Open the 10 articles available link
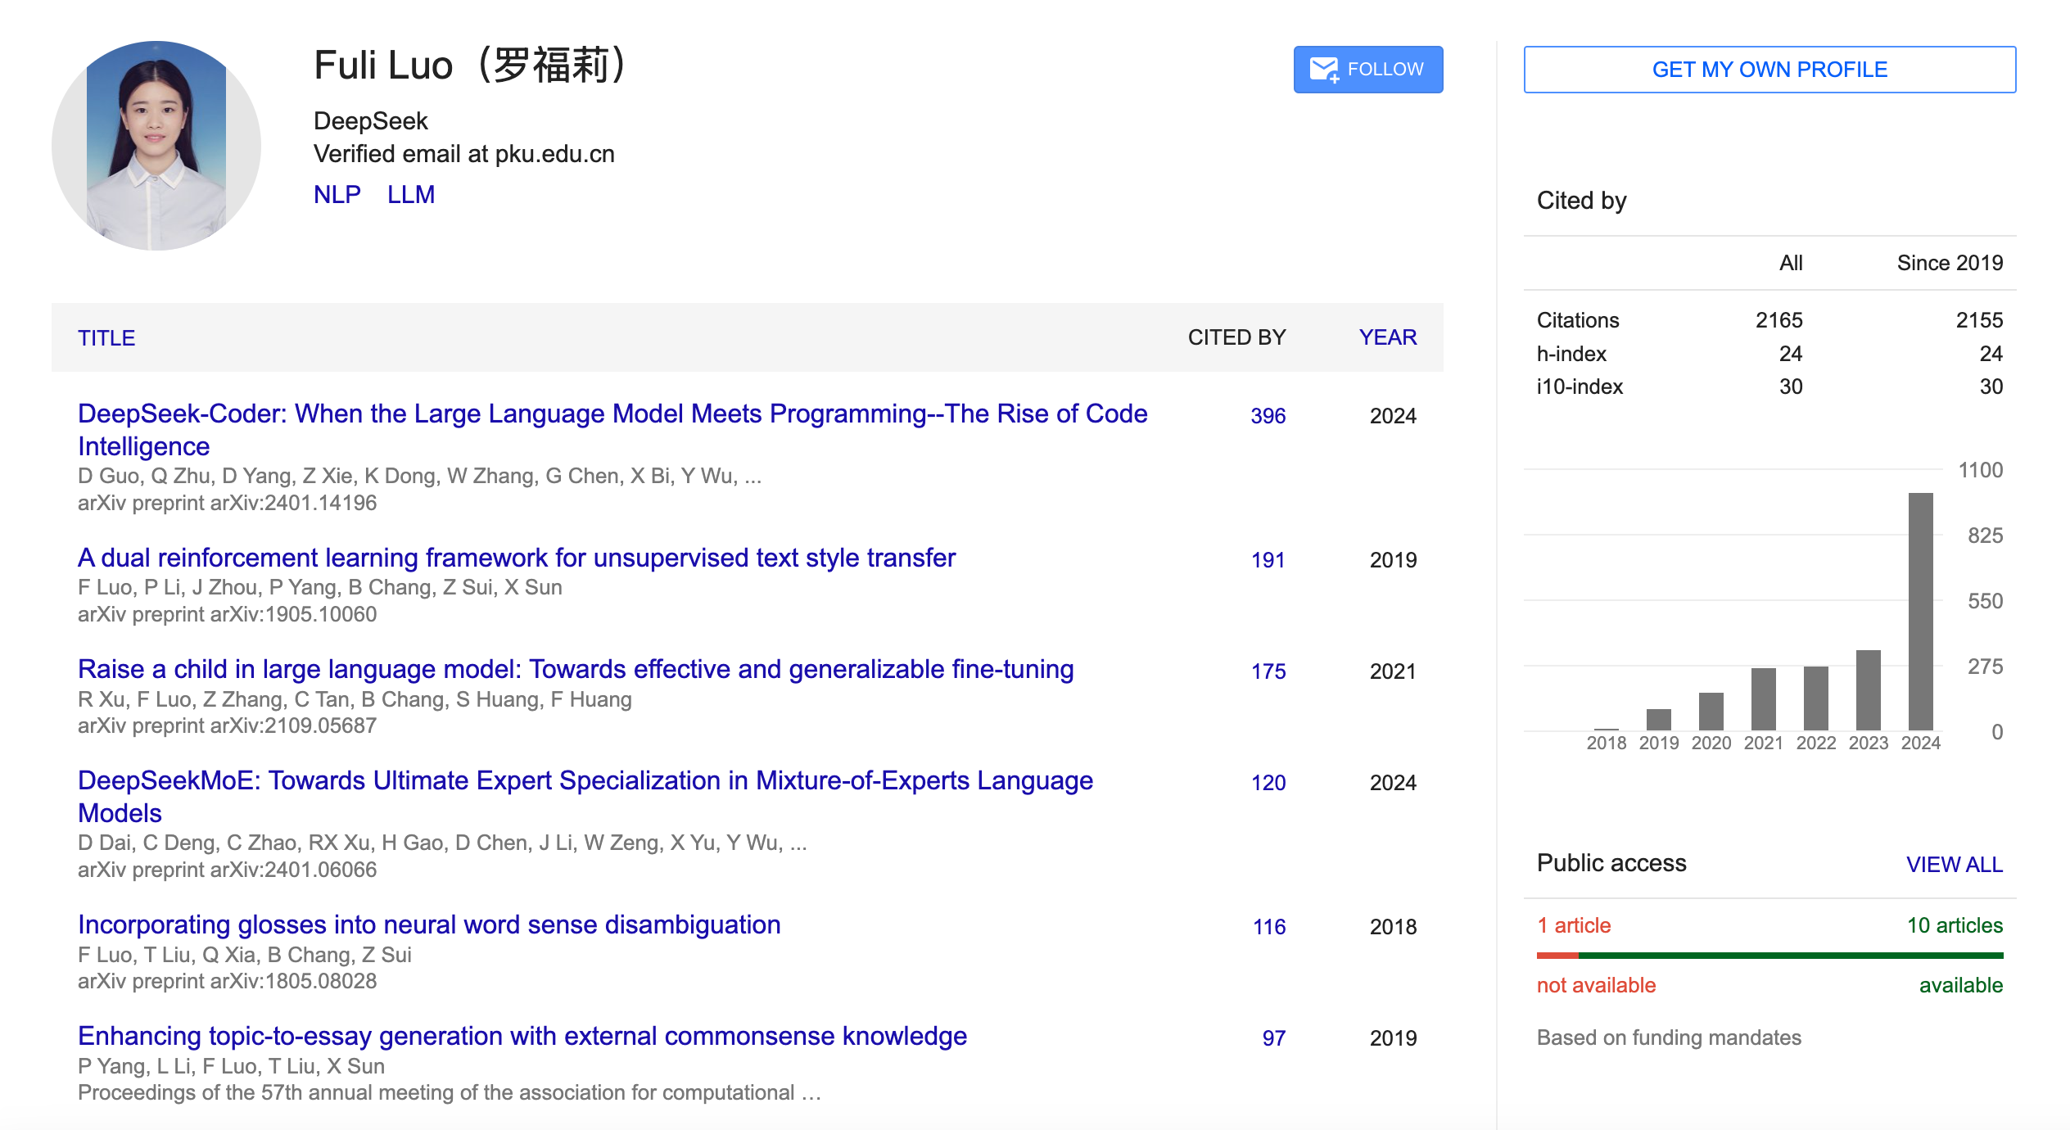Viewport: 2070px width, 1130px height. 1955,925
